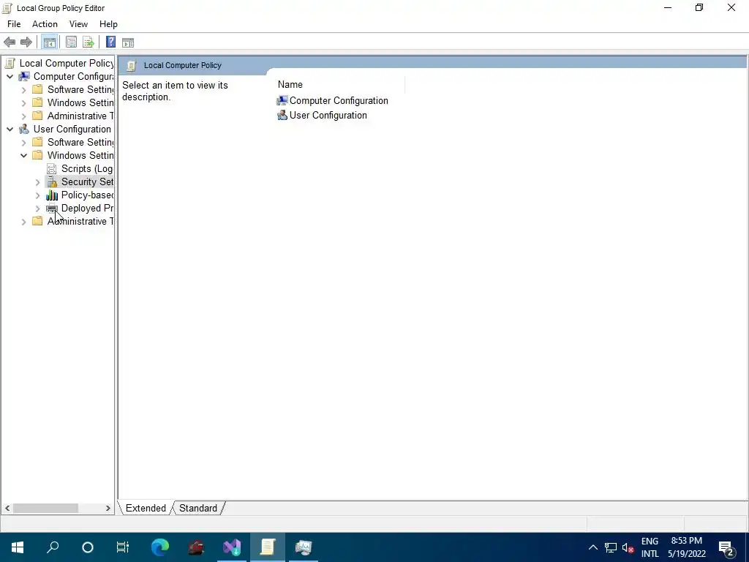Open taskbar Search magnifier
Viewport: 749px width, 562px height.
click(x=53, y=547)
